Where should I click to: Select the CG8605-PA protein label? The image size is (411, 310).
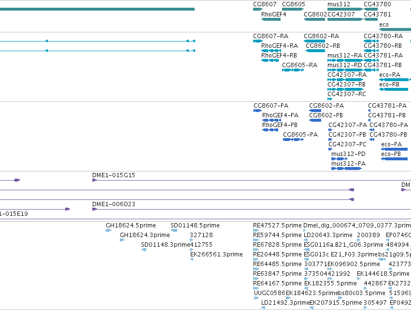tap(300, 135)
